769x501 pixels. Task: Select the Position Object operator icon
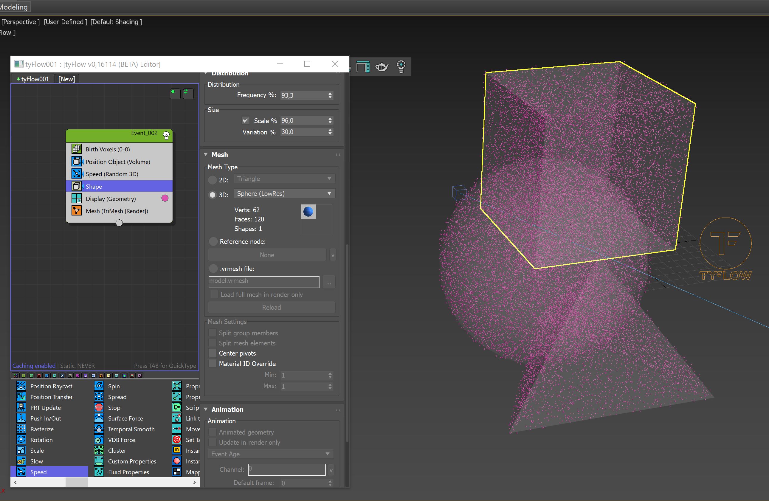click(77, 161)
